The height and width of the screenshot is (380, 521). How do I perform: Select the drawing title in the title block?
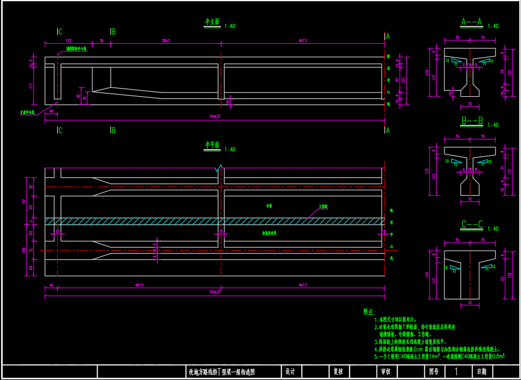click(x=221, y=372)
